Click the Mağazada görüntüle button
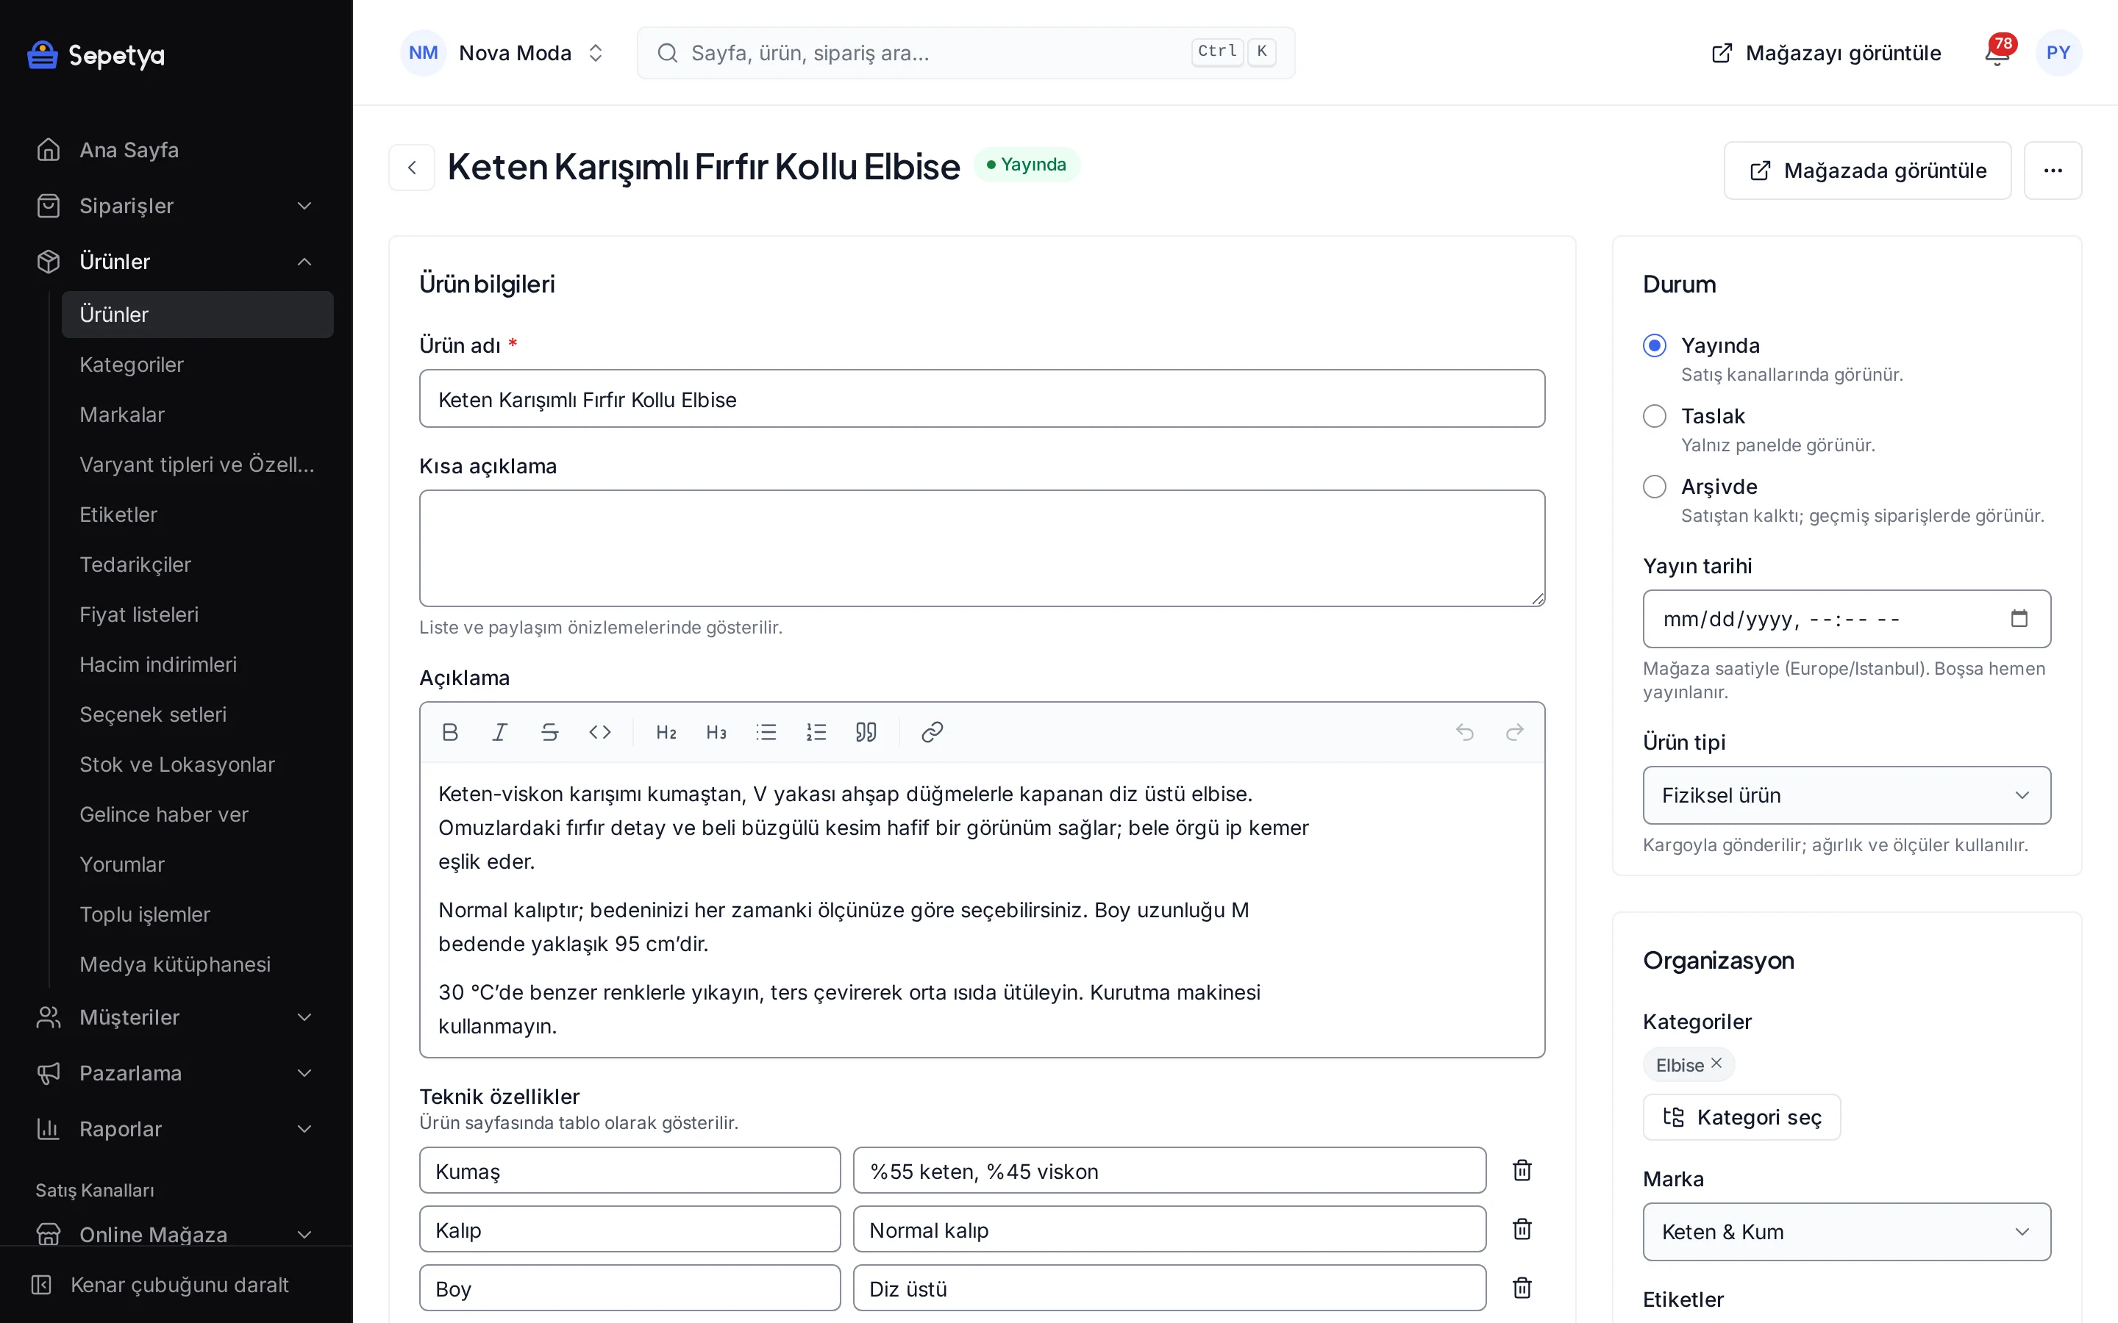The image size is (2118, 1323). coord(1866,171)
